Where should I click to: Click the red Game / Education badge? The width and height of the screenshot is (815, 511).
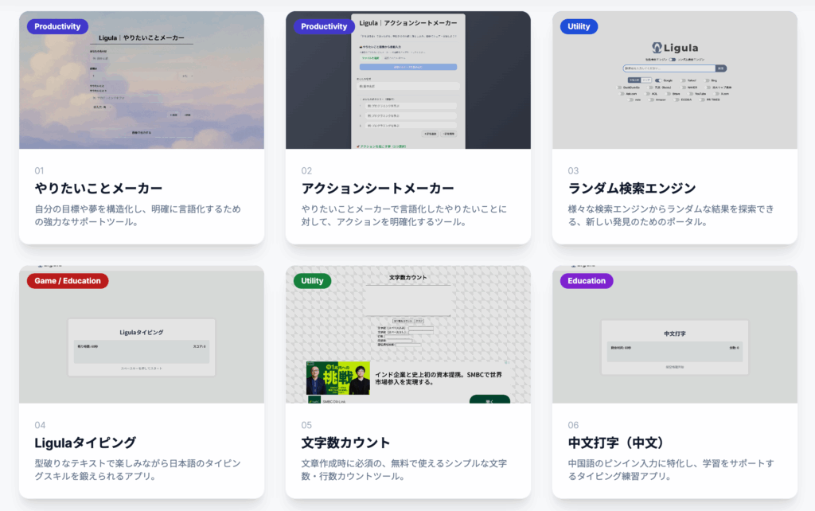pos(68,281)
